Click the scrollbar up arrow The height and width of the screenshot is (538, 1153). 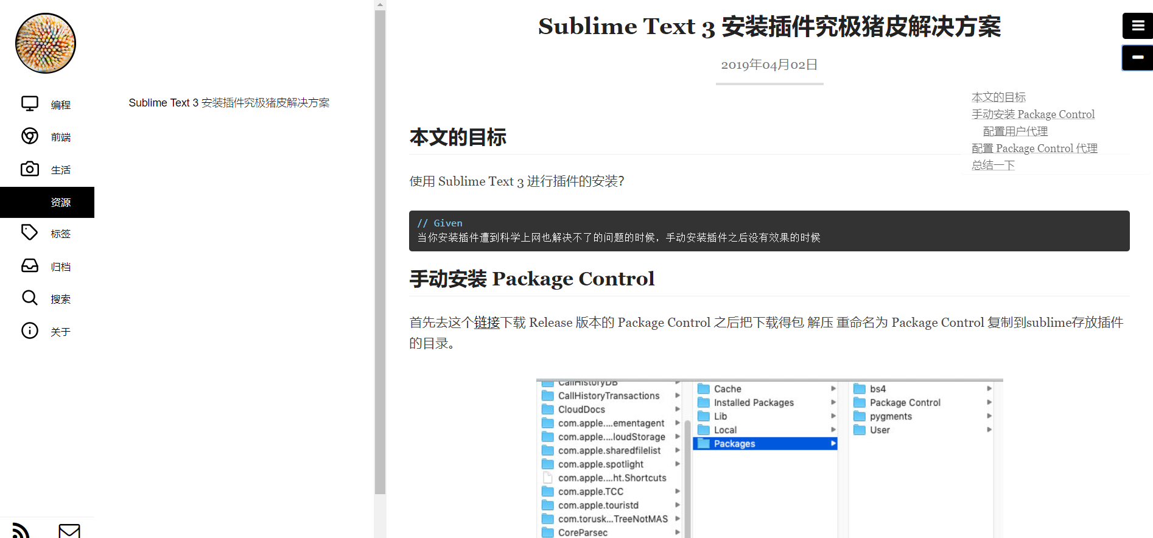(380, 5)
